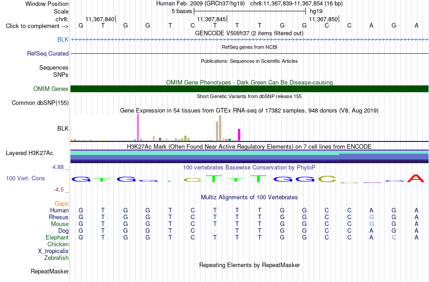Select the Elephant alignment row label
Screen dimensions: 429x282
pos(57,237)
